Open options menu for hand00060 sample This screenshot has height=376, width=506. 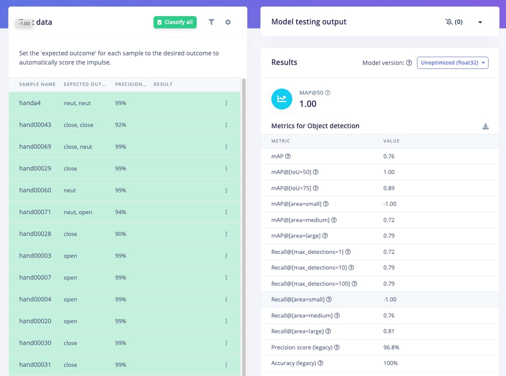(226, 190)
